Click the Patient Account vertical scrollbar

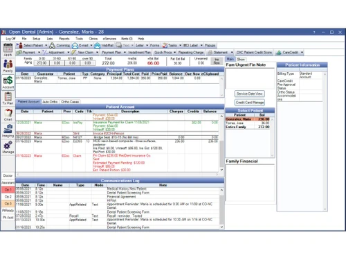pos(221,143)
